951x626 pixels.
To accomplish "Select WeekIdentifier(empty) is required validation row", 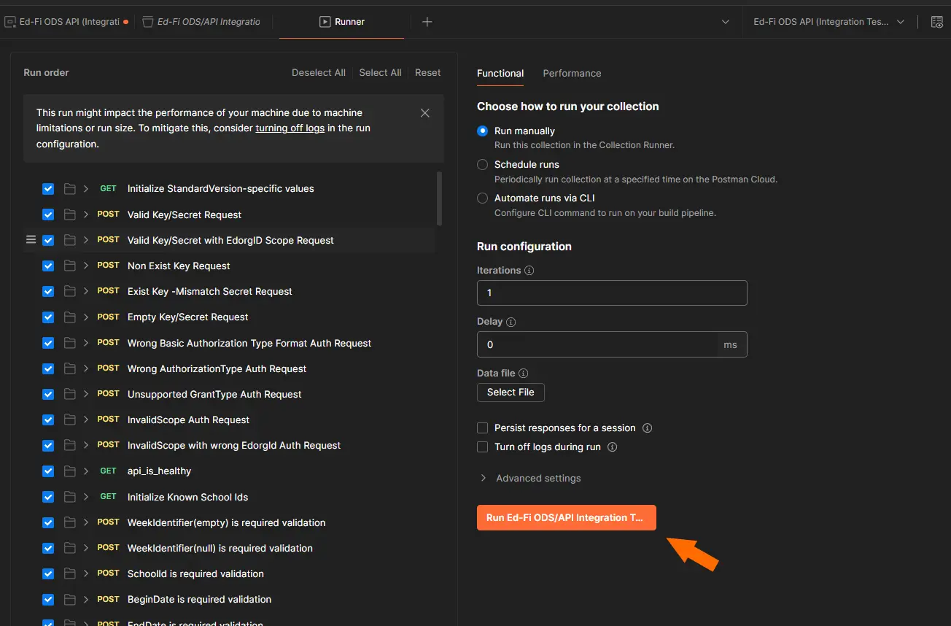I will tap(230, 522).
